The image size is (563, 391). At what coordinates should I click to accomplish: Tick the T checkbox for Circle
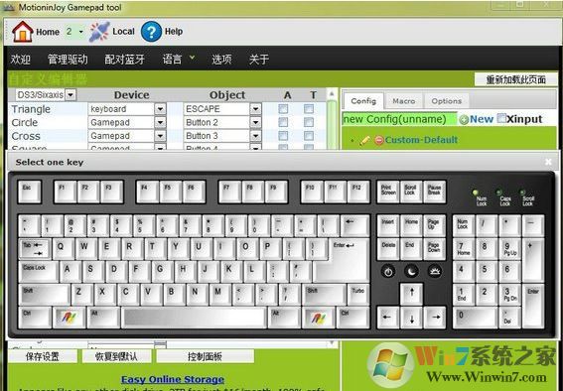point(309,122)
